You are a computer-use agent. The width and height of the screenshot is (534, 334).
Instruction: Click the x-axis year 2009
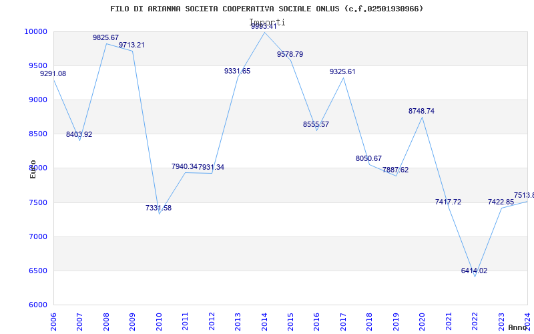[132, 322]
